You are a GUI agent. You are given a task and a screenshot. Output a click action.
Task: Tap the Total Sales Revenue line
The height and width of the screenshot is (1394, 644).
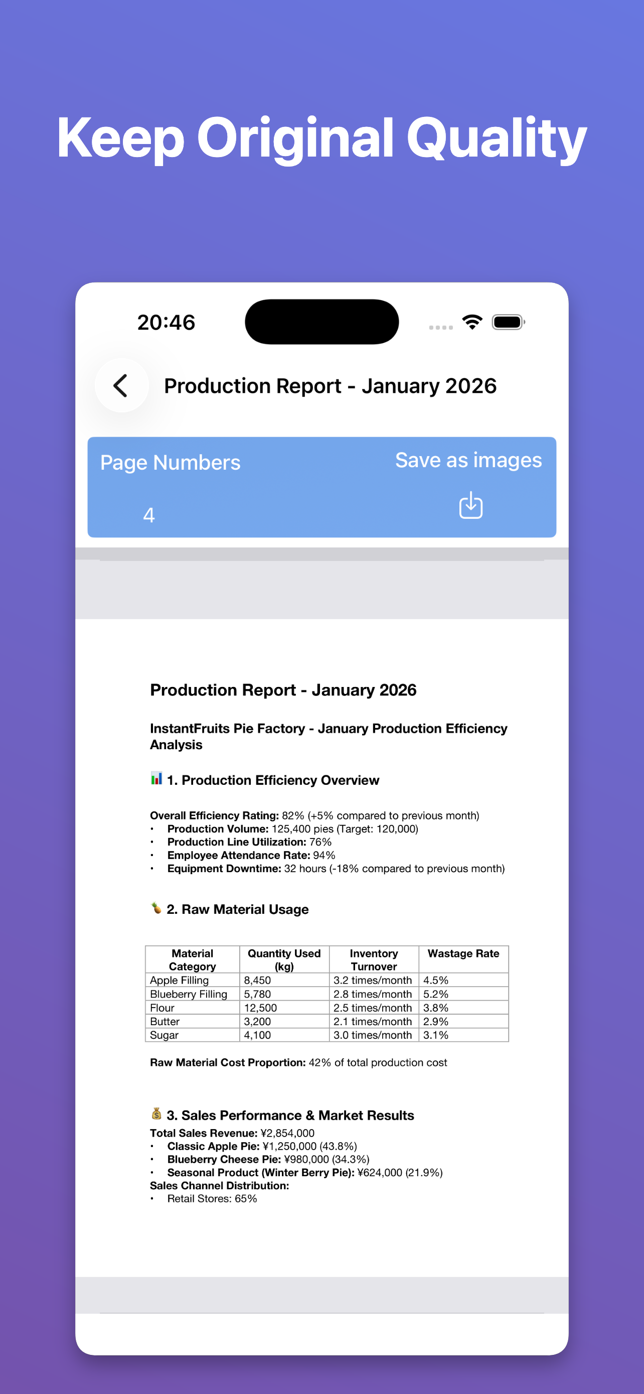232,1133
